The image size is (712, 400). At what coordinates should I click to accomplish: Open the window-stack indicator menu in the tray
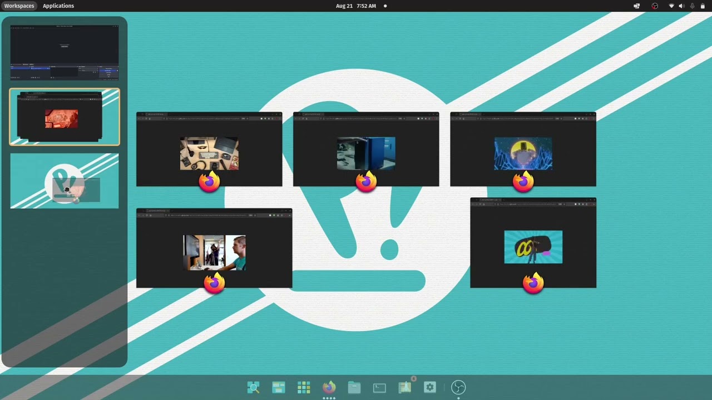pyautogui.click(x=636, y=6)
